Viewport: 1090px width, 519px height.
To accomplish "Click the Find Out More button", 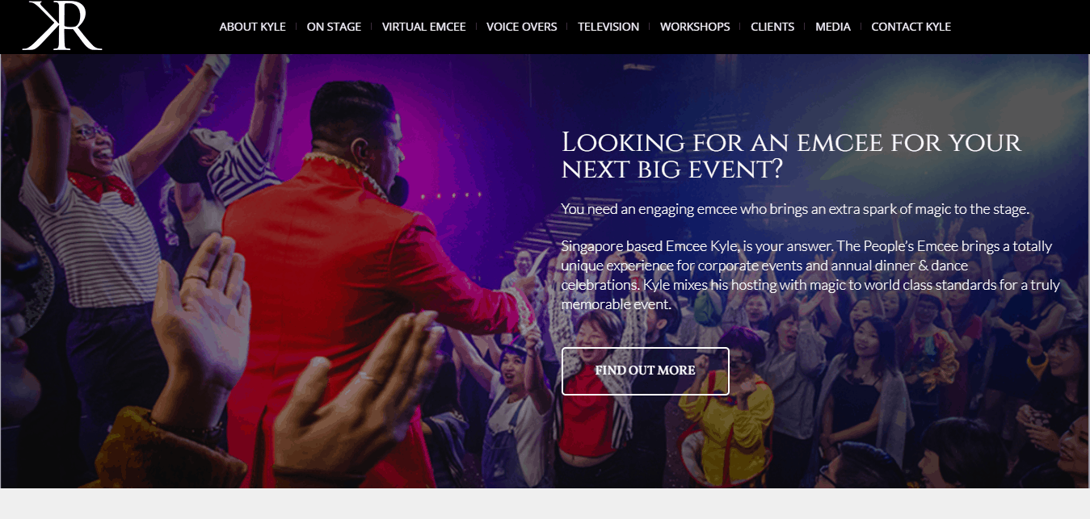I will 646,371.
